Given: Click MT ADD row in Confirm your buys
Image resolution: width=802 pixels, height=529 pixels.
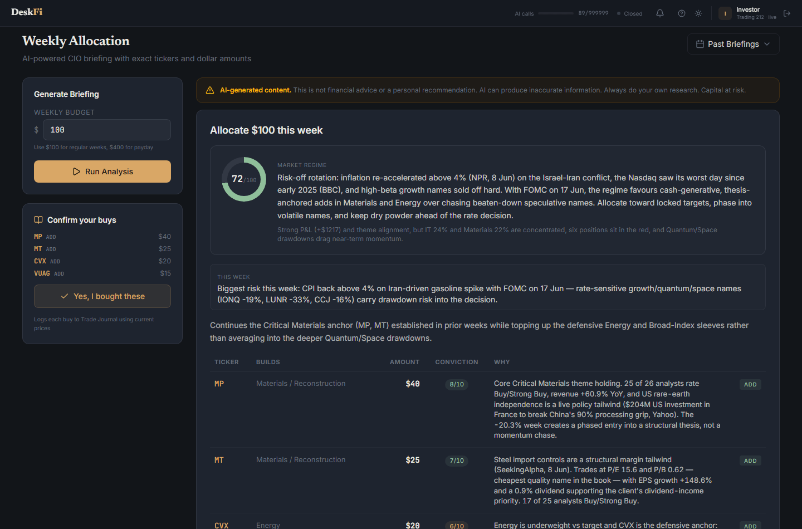Looking at the screenshot, I should pyautogui.click(x=102, y=249).
